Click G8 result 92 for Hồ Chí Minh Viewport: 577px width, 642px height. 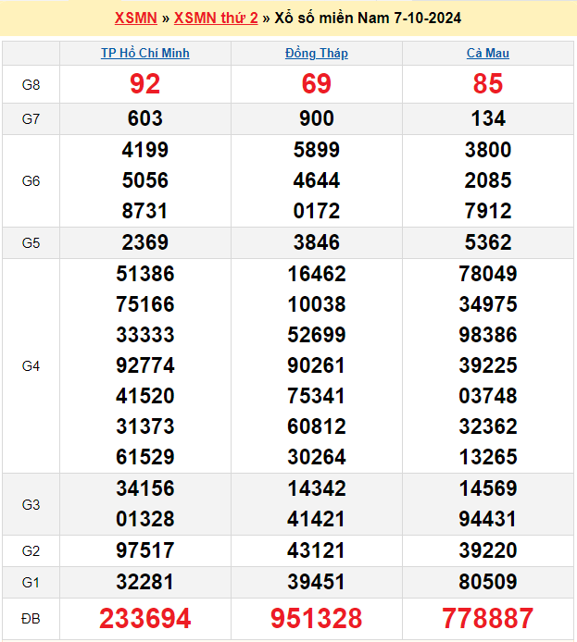[x=145, y=84]
